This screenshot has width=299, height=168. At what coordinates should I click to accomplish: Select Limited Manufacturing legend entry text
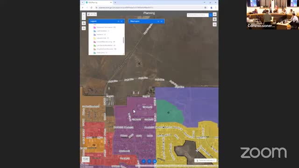tap(106, 42)
